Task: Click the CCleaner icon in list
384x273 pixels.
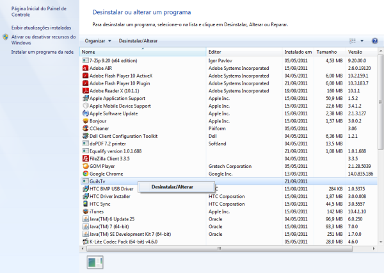Action: [85, 128]
